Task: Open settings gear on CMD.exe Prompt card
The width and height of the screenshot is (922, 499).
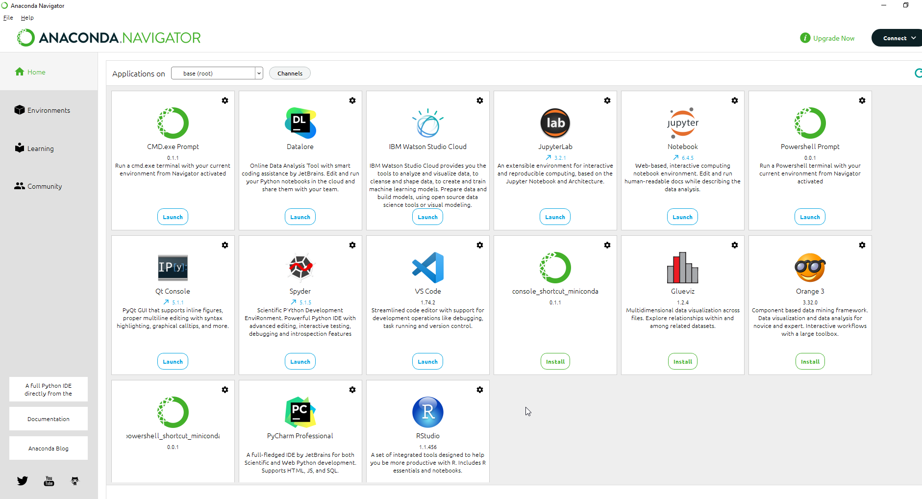Action: click(225, 100)
